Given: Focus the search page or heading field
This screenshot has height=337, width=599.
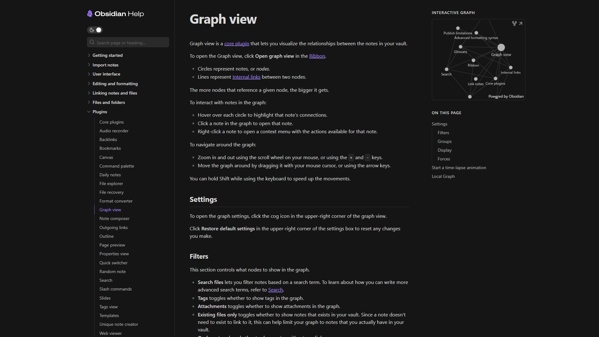Looking at the screenshot, I should tap(128, 42).
